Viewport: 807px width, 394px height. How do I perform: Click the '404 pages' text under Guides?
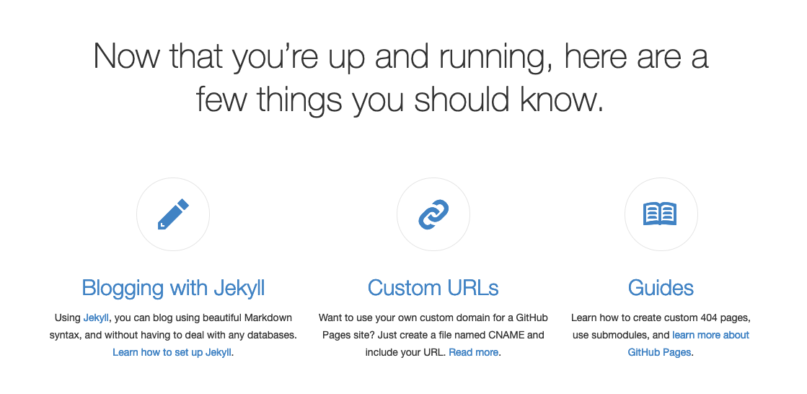tap(725, 318)
